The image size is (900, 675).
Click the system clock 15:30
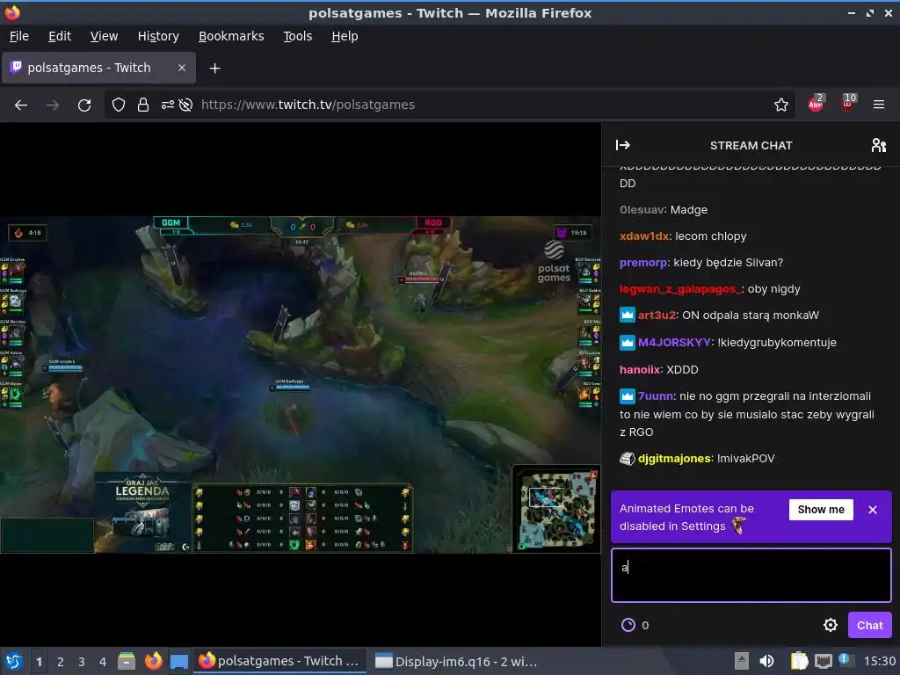point(880,661)
